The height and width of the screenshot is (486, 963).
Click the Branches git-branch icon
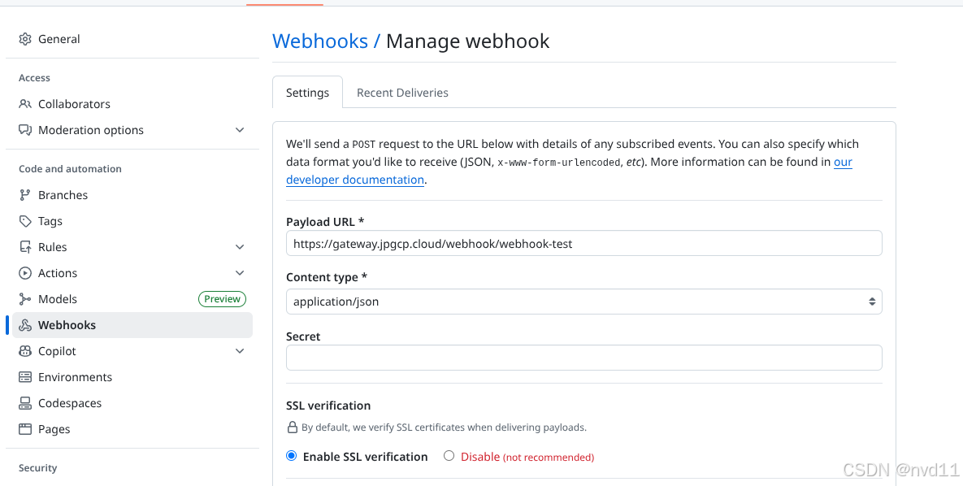point(25,195)
